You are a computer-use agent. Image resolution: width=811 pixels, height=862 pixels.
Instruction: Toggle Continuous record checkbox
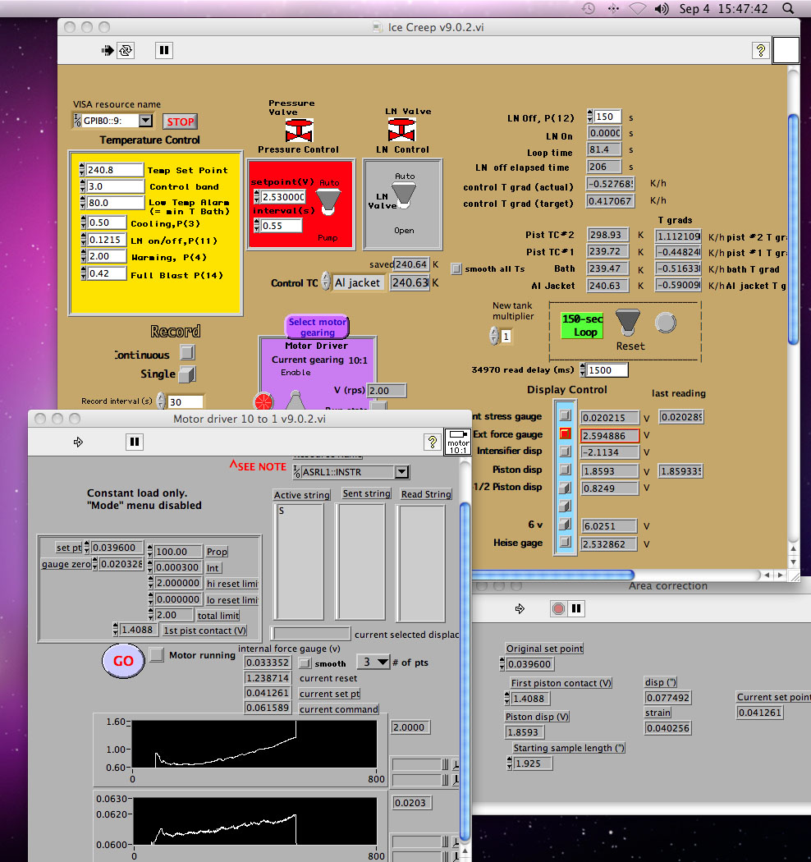tap(187, 353)
